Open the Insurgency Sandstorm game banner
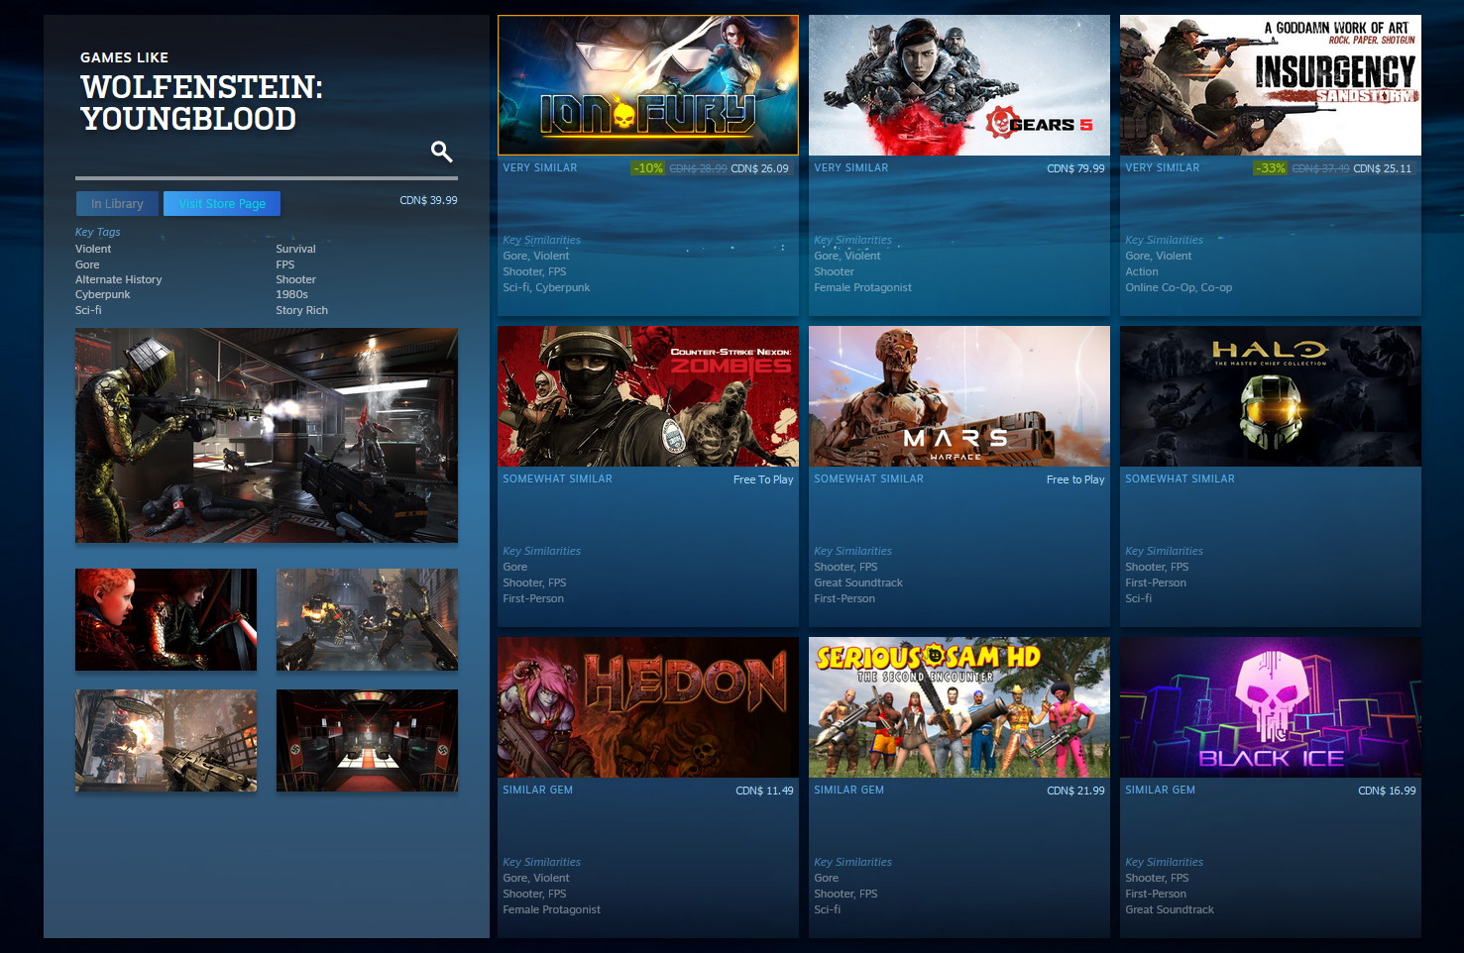 pos(1271,85)
